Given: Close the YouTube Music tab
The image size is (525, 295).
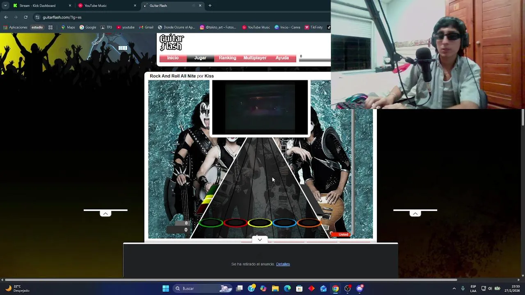Looking at the screenshot, I should pos(135,6).
